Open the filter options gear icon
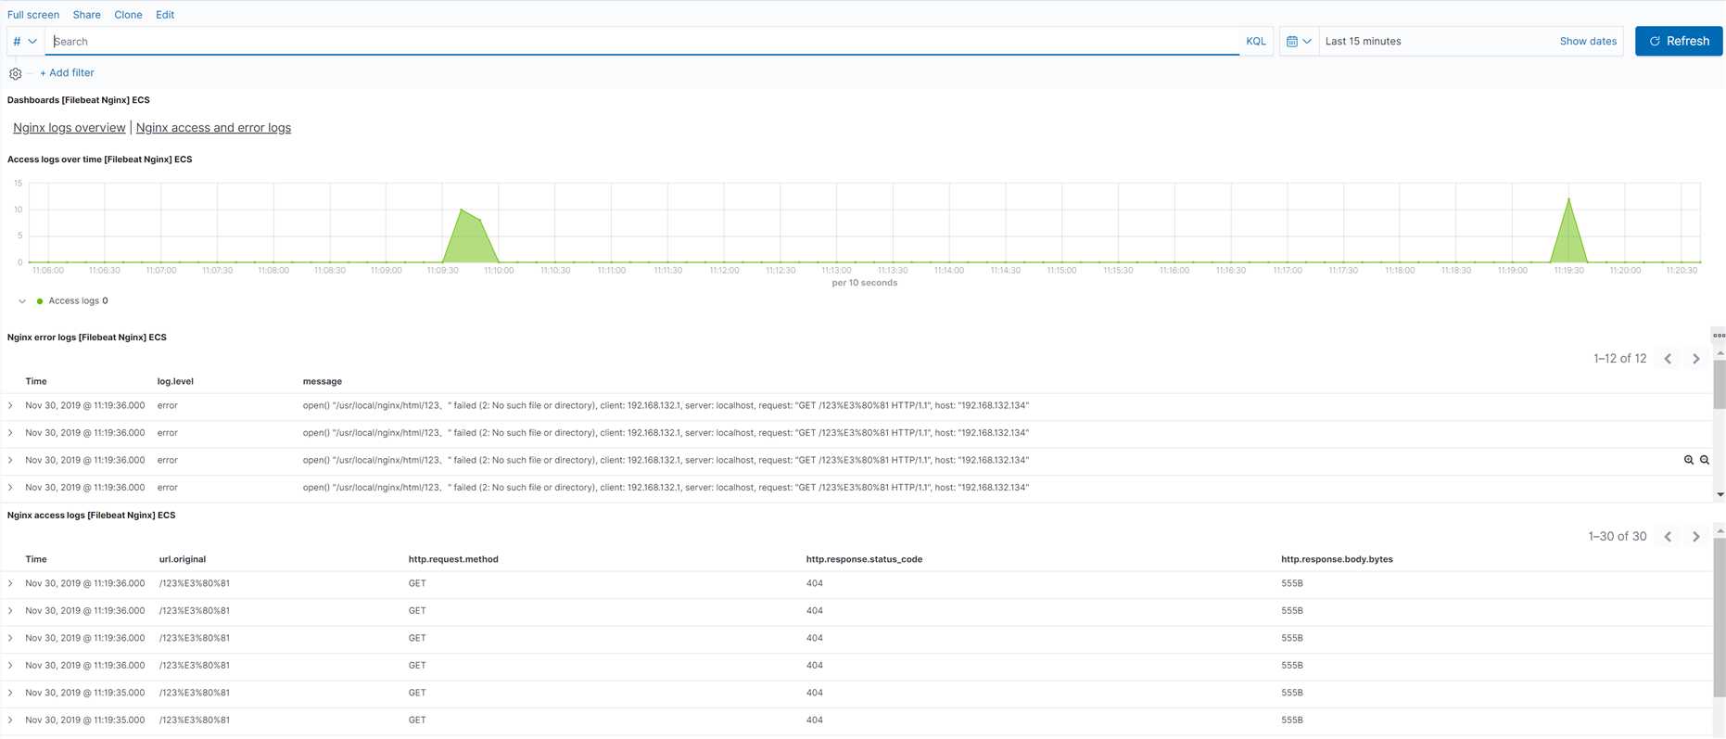This screenshot has width=1726, height=739. click(x=16, y=73)
